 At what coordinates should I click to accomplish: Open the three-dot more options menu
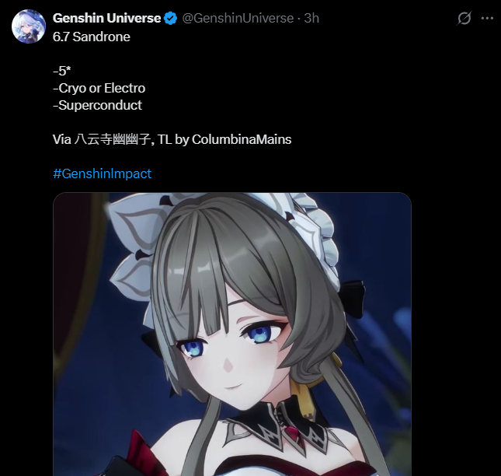tap(487, 18)
